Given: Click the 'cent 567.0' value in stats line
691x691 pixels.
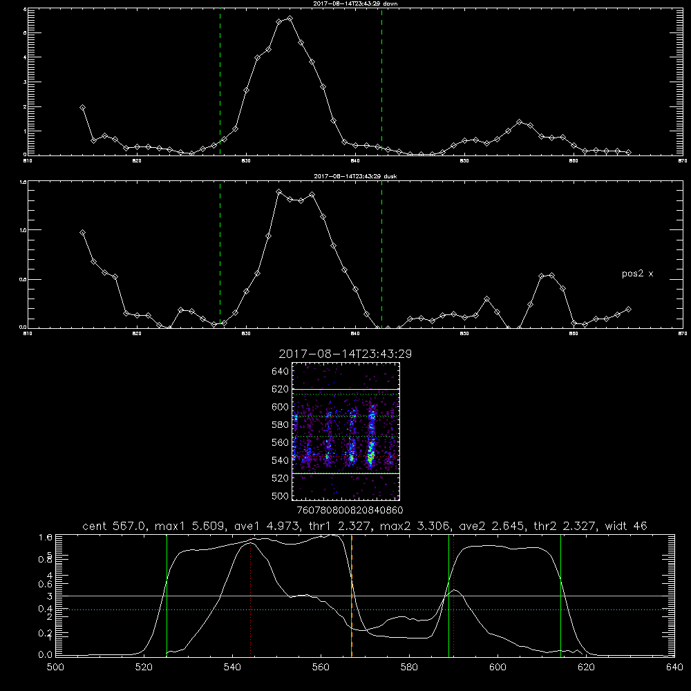Looking at the screenshot, I should (115, 526).
